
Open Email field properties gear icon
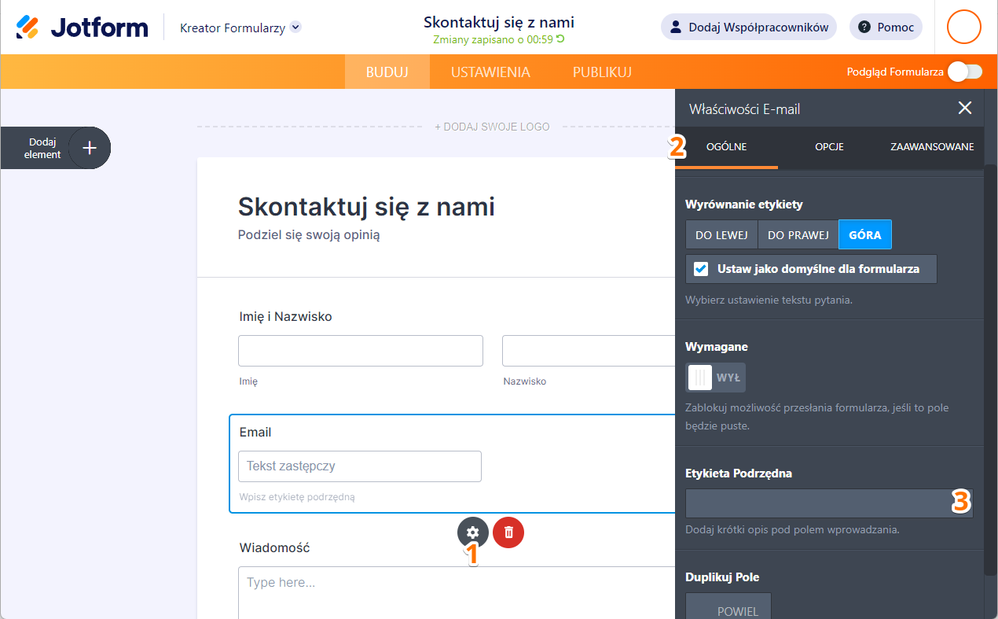click(x=473, y=532)
